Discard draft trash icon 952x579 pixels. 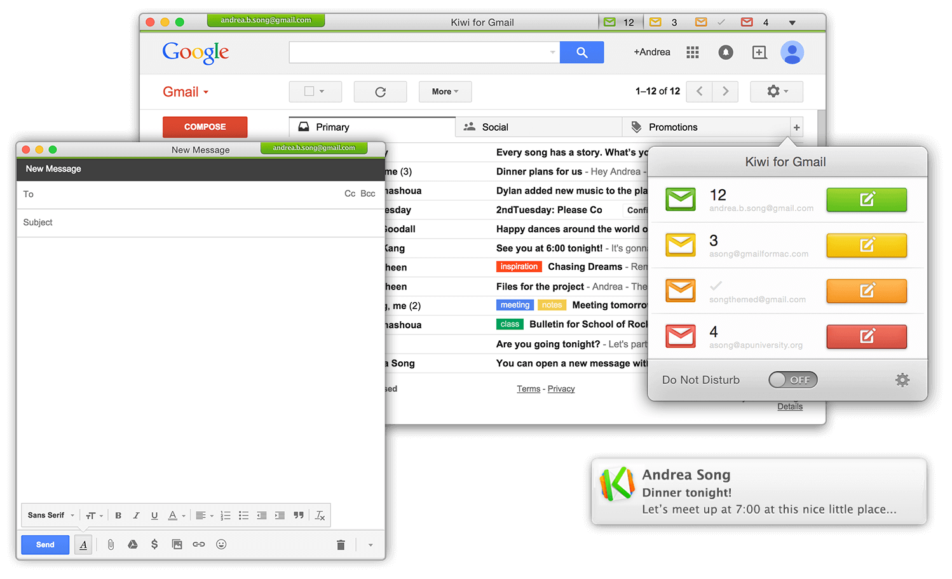click(341, 545)
